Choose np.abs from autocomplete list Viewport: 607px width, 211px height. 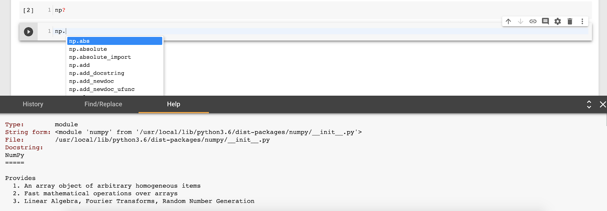[115, 41]
